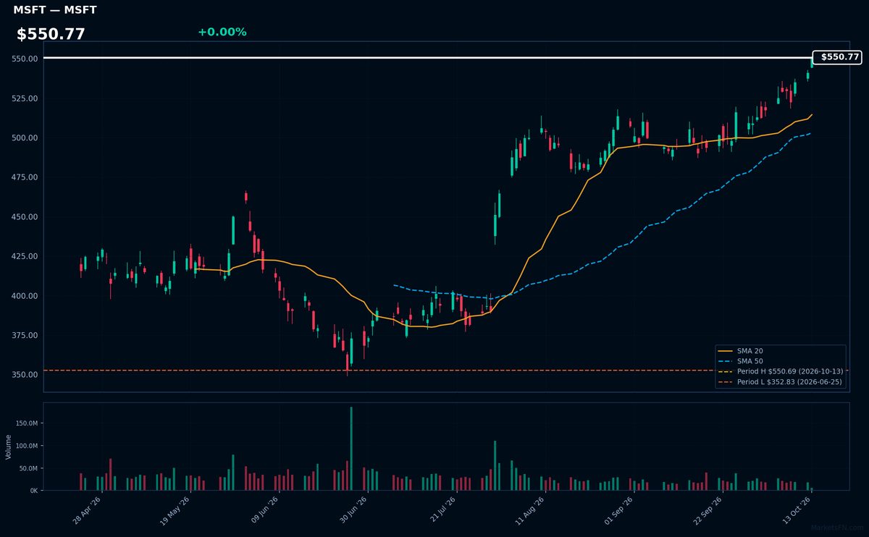Click the 400.00 price axis label
The height and width of the screenshot is (537, 869).
coord(25,296)
